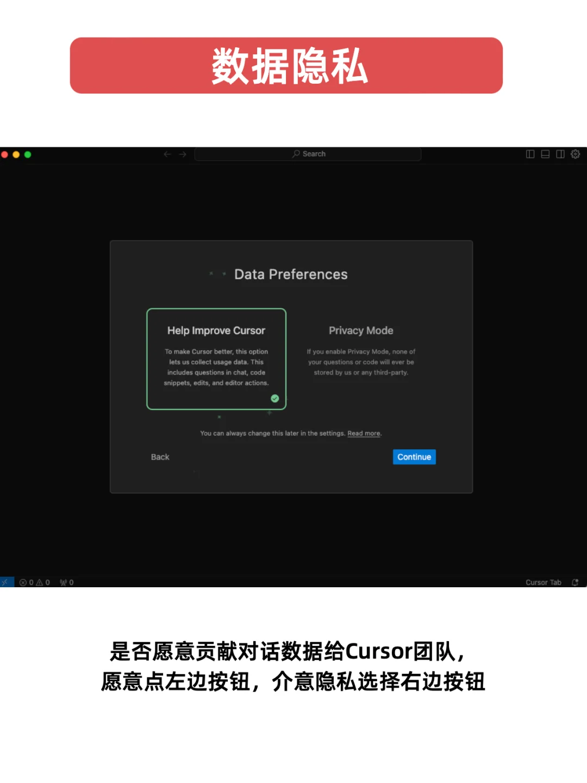The width and height of the screenshot is (587, 783).
Task: Click the back navigation arrow
Action: click(x=167, y=154)
